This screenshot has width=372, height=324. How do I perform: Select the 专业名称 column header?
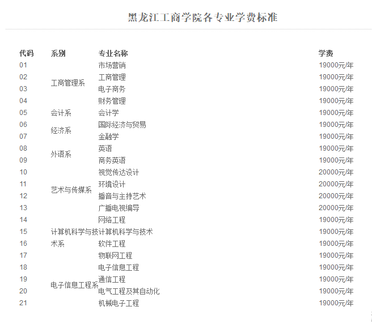click(113, 53)
